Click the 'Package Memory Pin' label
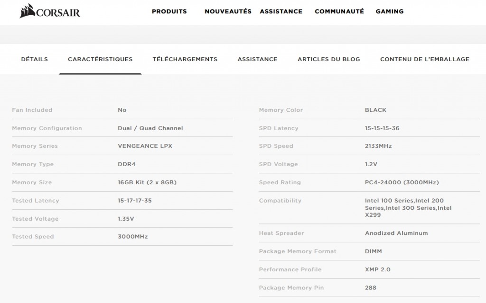 click(291, 288)
